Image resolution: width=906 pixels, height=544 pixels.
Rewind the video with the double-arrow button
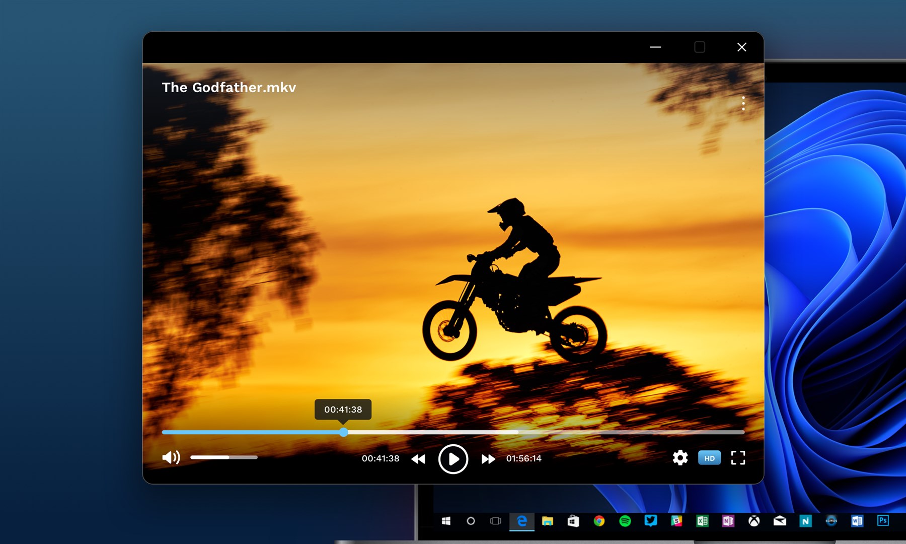(418, 459)
